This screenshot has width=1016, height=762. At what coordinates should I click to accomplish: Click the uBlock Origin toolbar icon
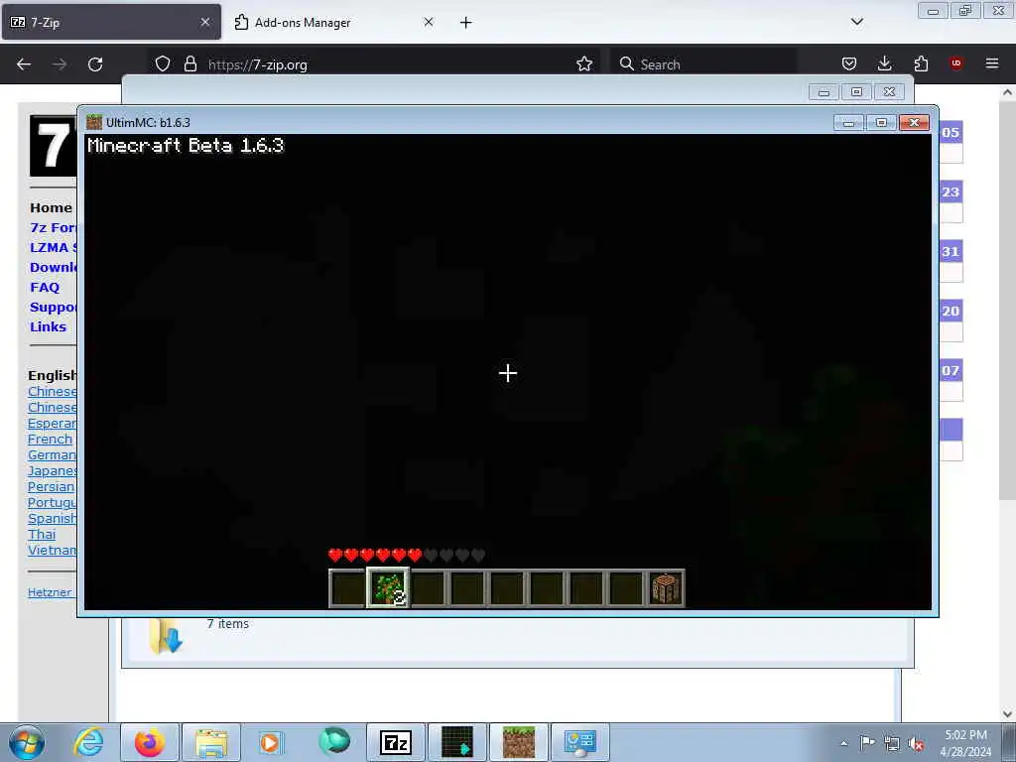click(x=955, y=63)
